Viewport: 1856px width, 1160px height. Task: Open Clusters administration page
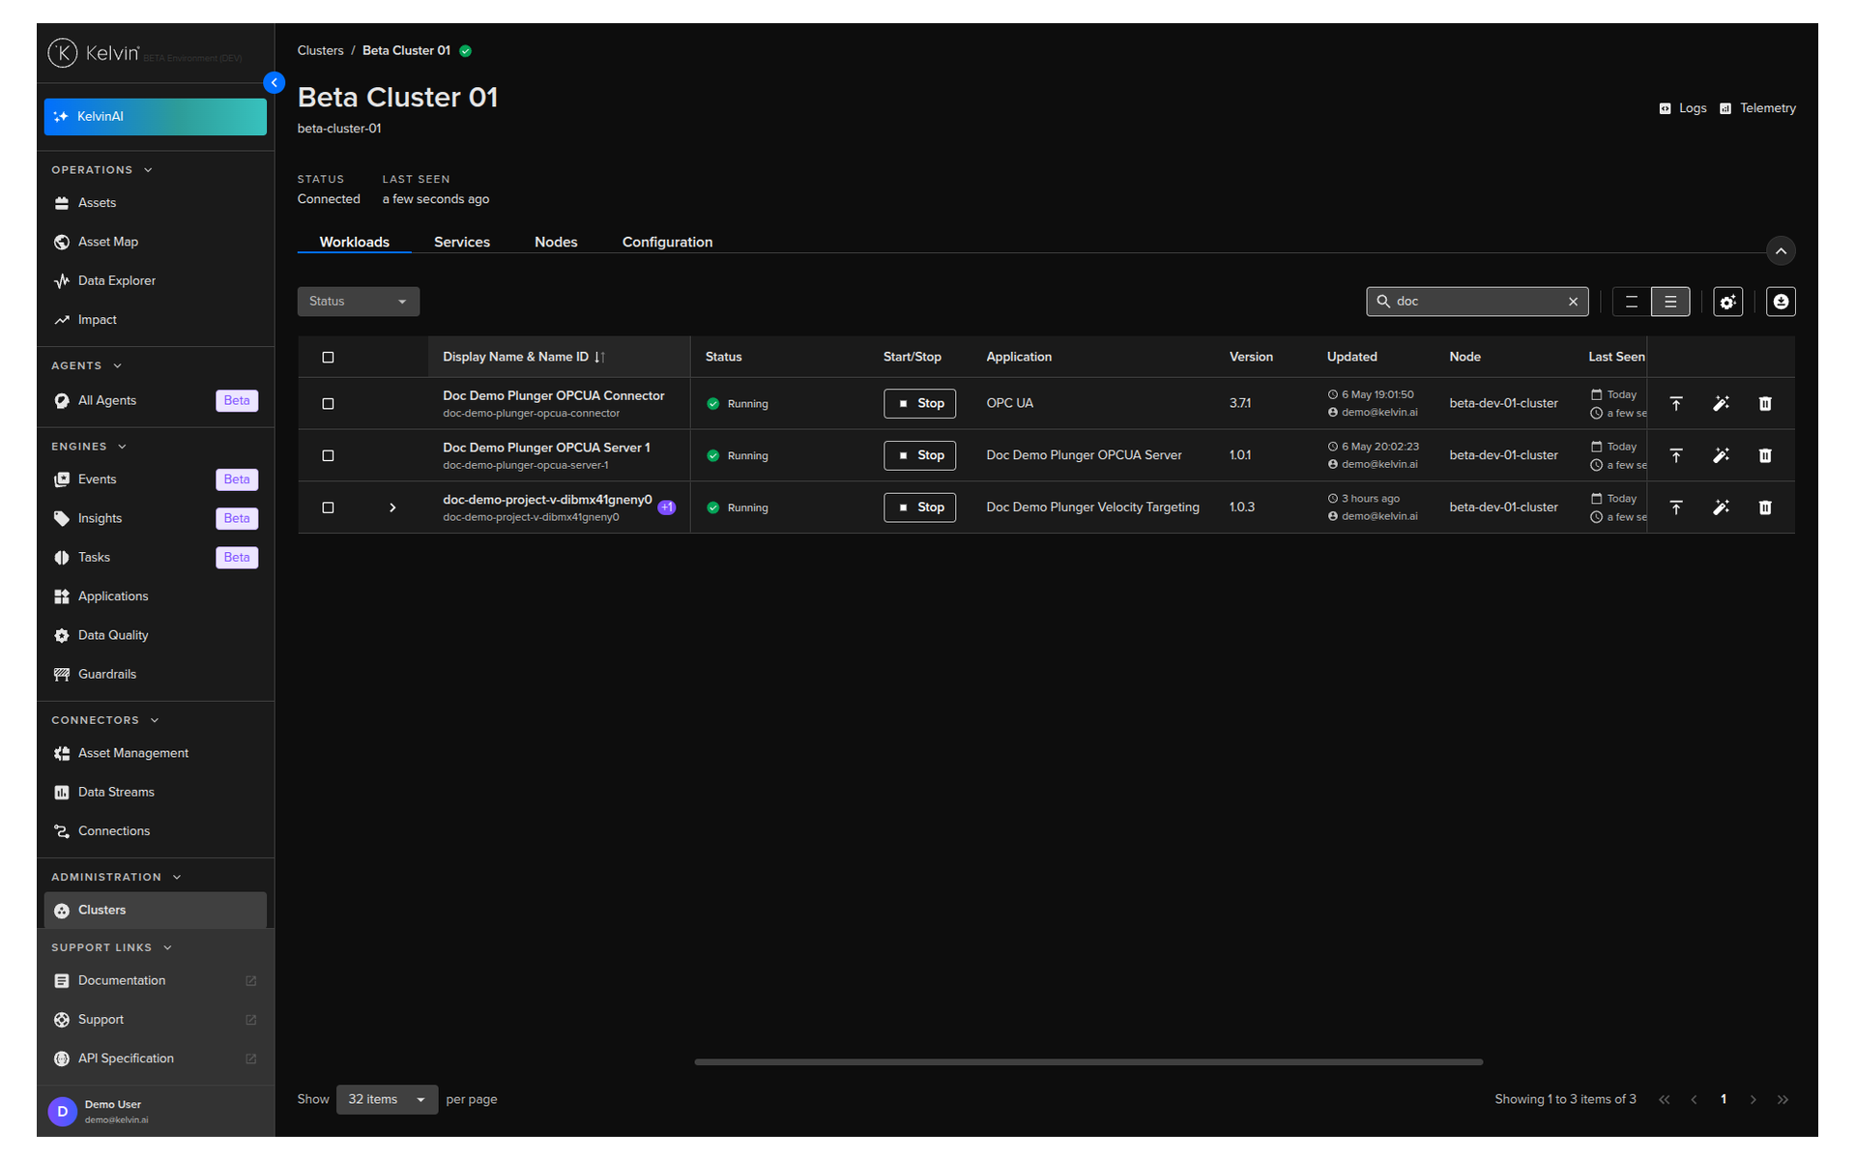coord(155,911)
